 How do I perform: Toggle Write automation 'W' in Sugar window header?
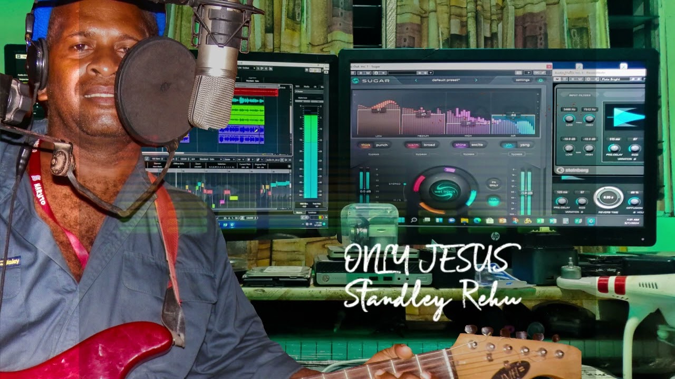pos(368,73)
